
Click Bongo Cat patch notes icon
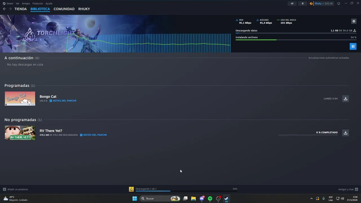51,101
